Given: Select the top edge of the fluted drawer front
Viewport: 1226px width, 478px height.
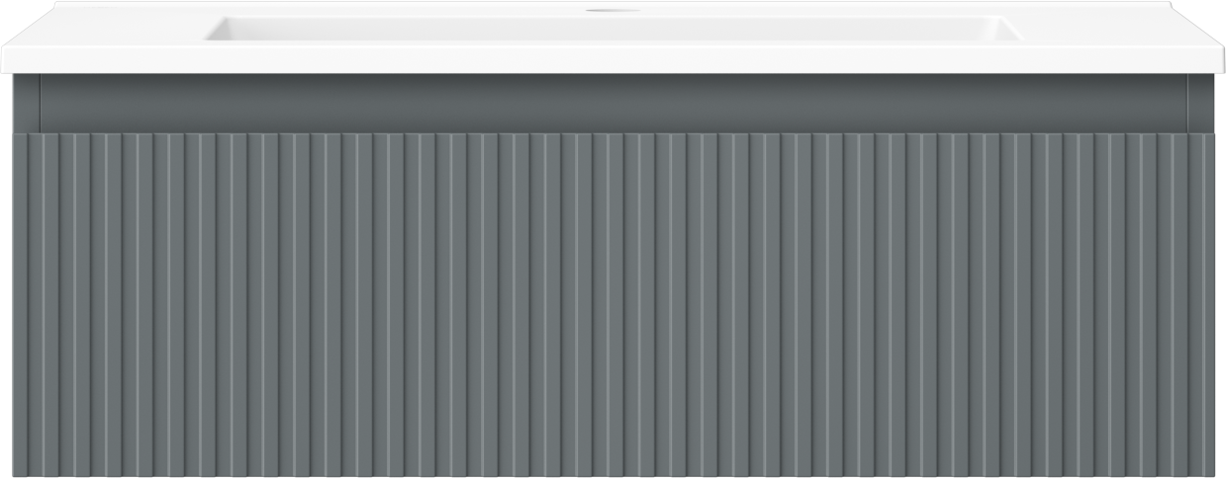Looking at the screenshot, I should tap(613, 136).
